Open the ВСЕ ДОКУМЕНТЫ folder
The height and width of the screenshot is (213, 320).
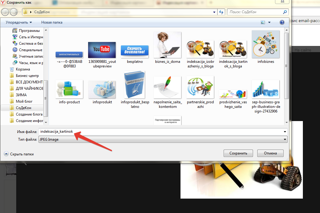26,82
